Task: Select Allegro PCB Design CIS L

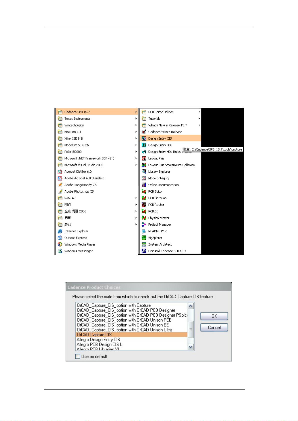Action: coord(132,345)
